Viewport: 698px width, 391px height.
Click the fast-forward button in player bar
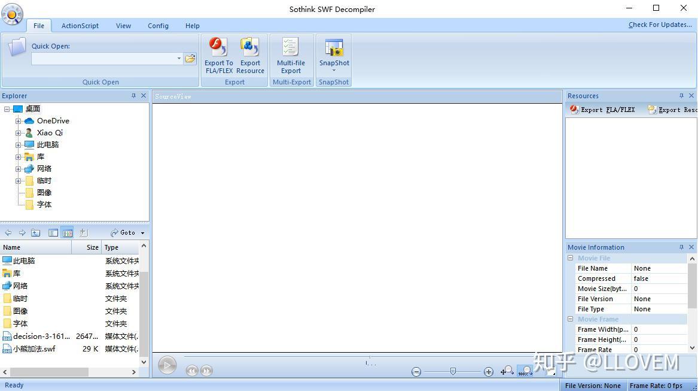click(206, 371)
